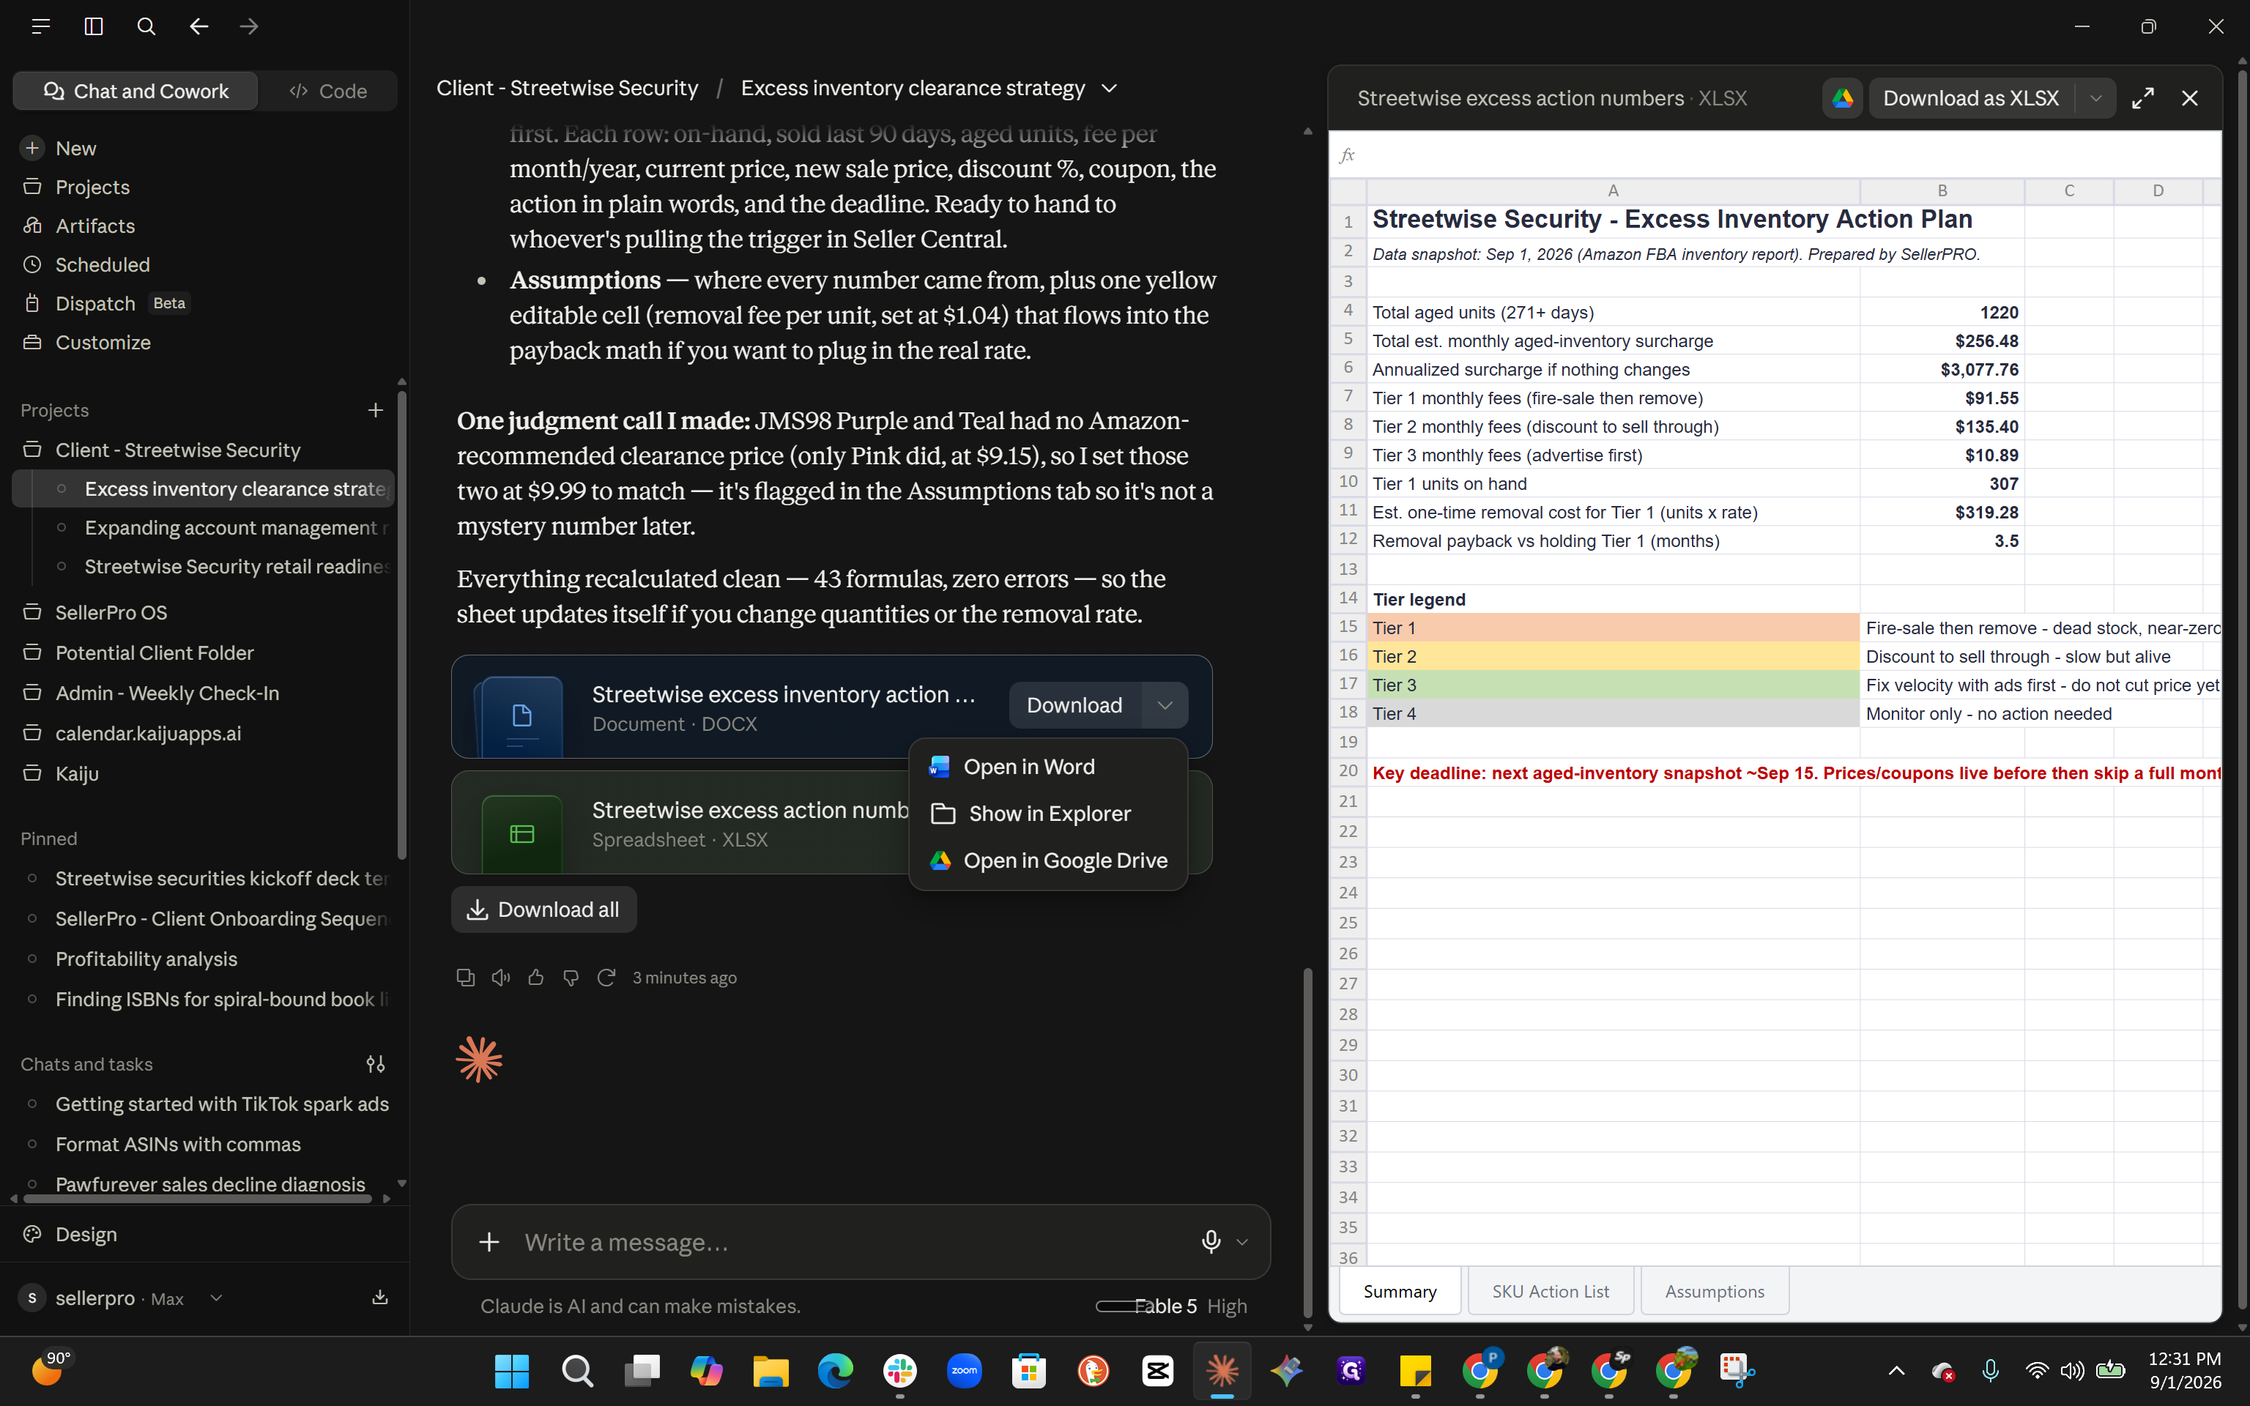Open File Explorer from the taskbar
The height and width of the screenshot is (1406, 2250).
(770, 1371)
